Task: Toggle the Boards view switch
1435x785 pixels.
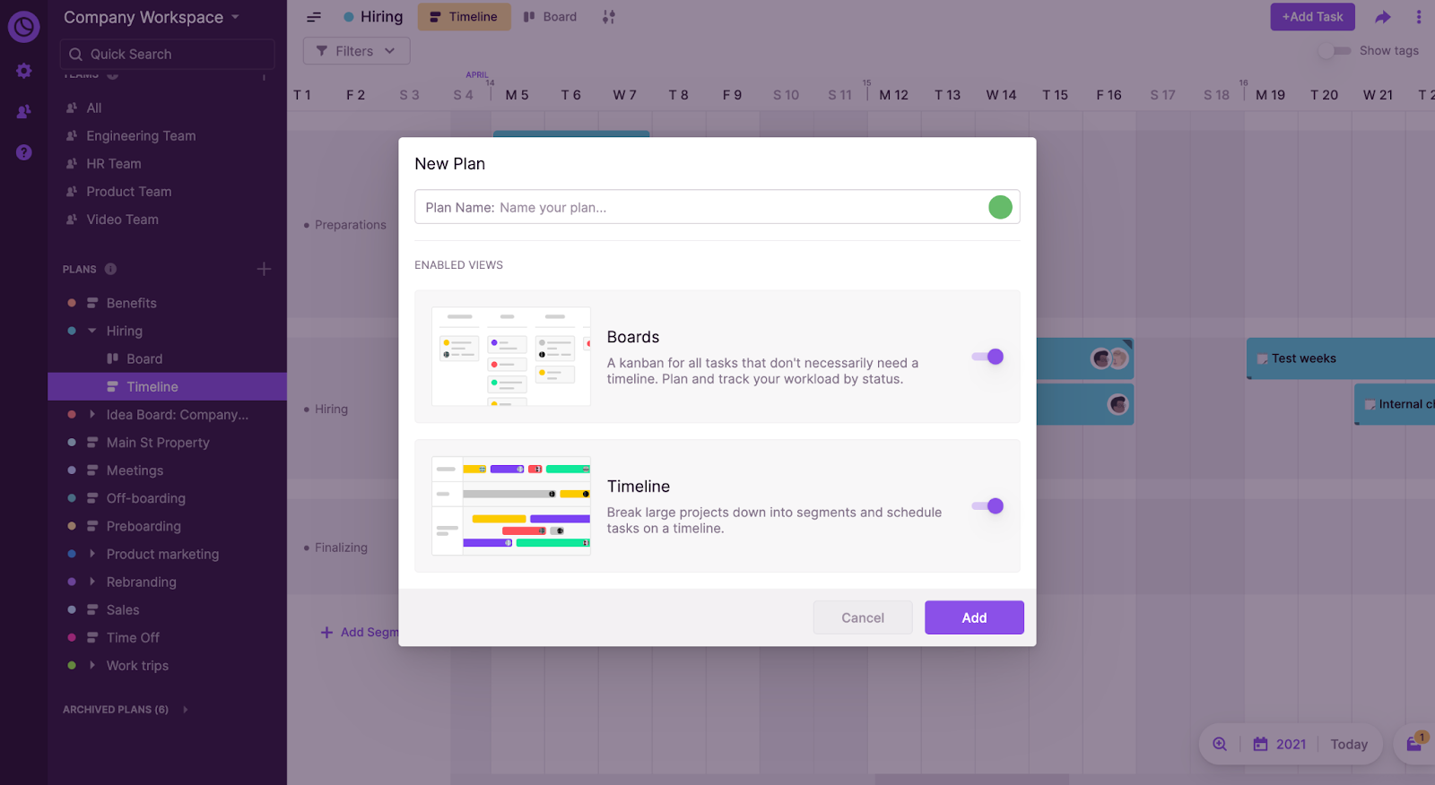Action: pos(987,357)
